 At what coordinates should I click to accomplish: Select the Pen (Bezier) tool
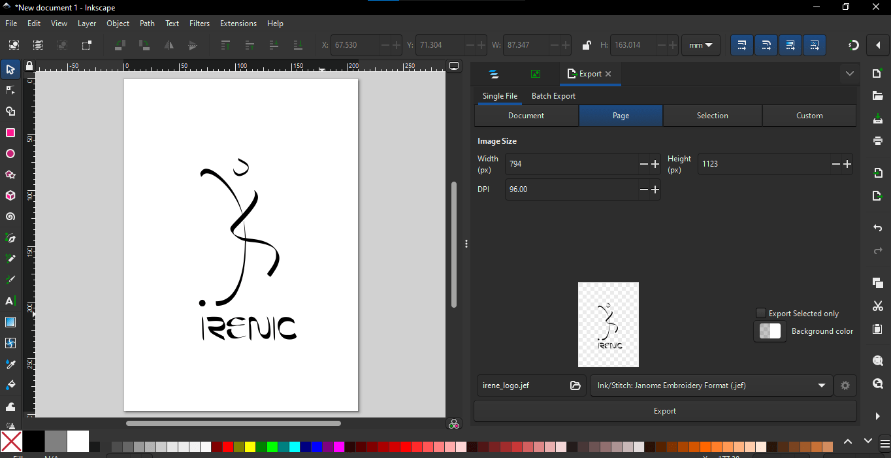pyautogui.click(x=10, y=238)
